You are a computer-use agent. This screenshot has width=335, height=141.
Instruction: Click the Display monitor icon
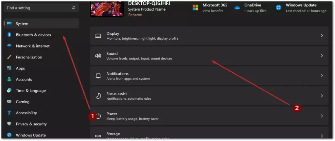pyautogui.click(x=98, y=36)
